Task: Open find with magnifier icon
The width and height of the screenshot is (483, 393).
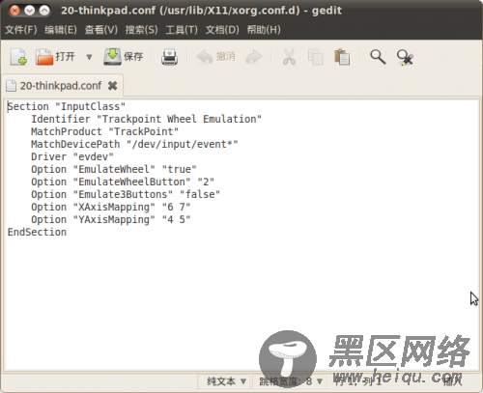Action: click(378, 57)
